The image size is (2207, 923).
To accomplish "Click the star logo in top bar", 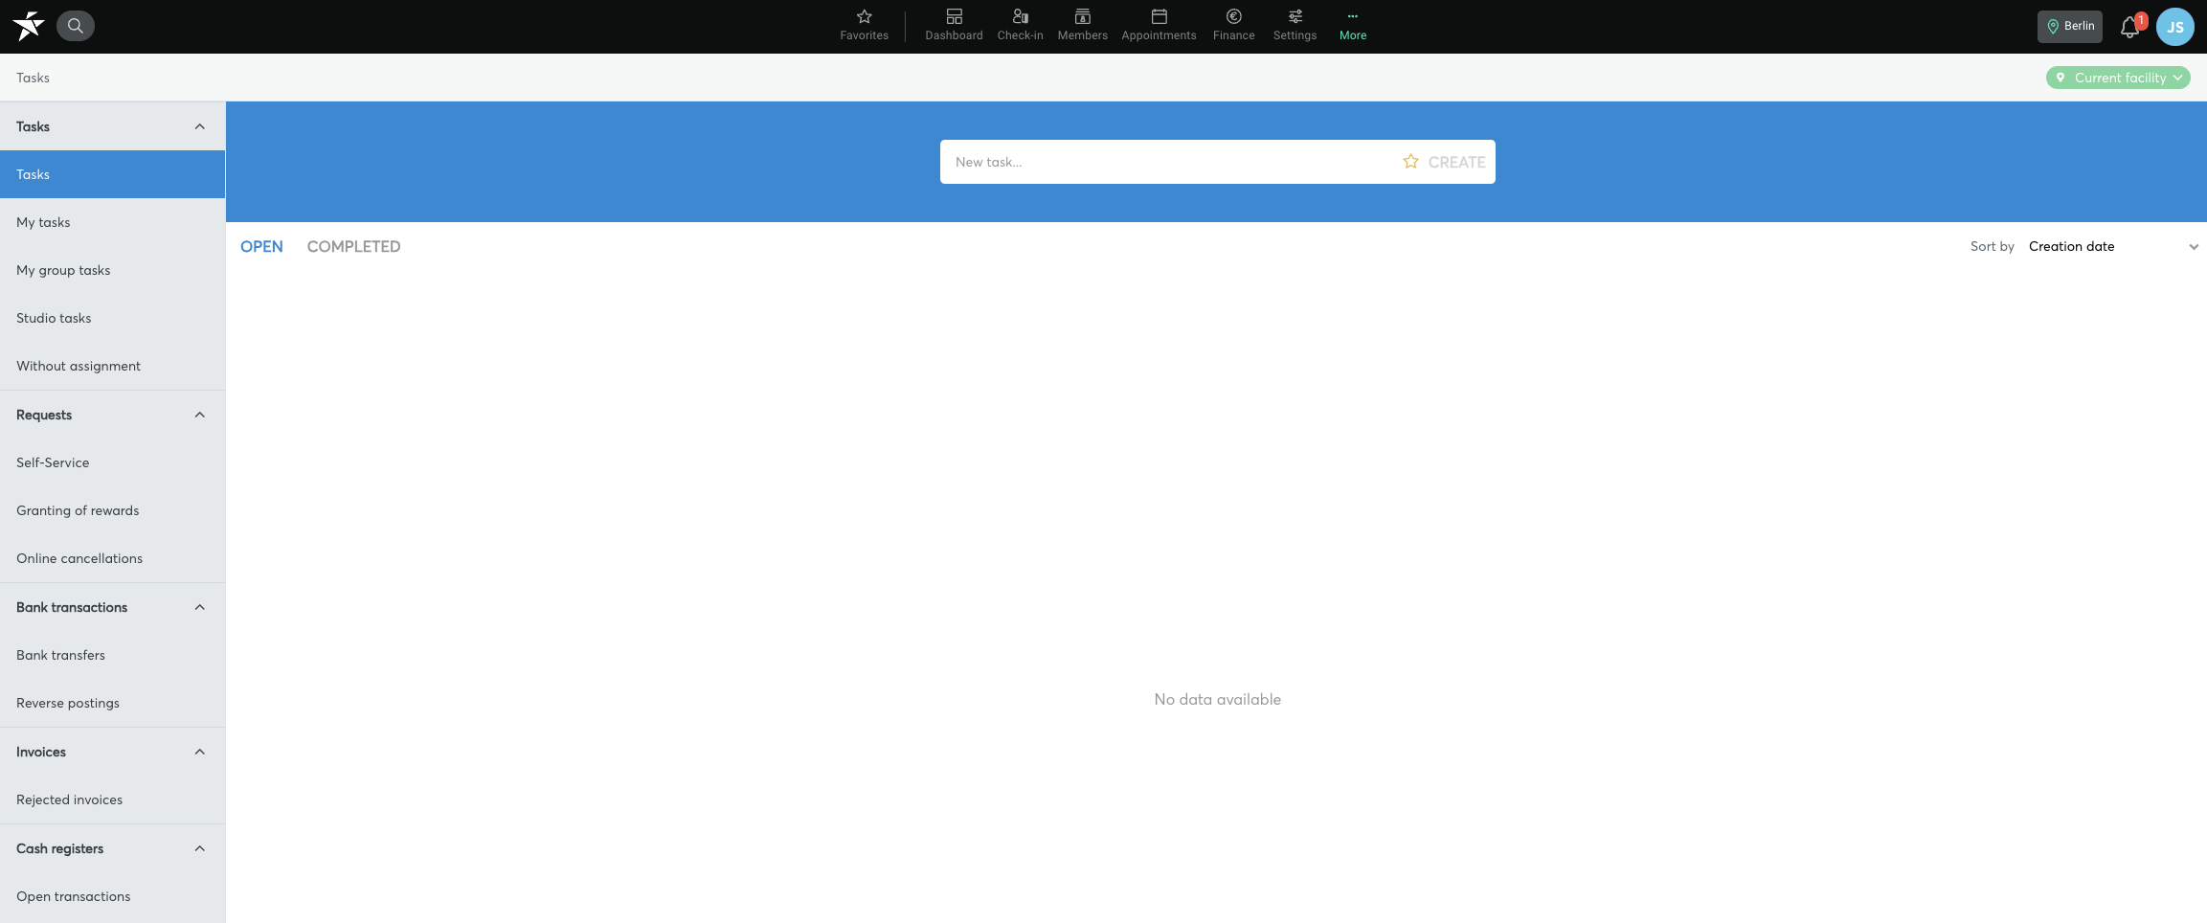I will click(29, 26).
